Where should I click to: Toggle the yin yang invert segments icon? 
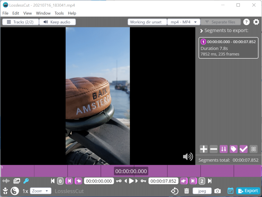[x=15, y=191]
